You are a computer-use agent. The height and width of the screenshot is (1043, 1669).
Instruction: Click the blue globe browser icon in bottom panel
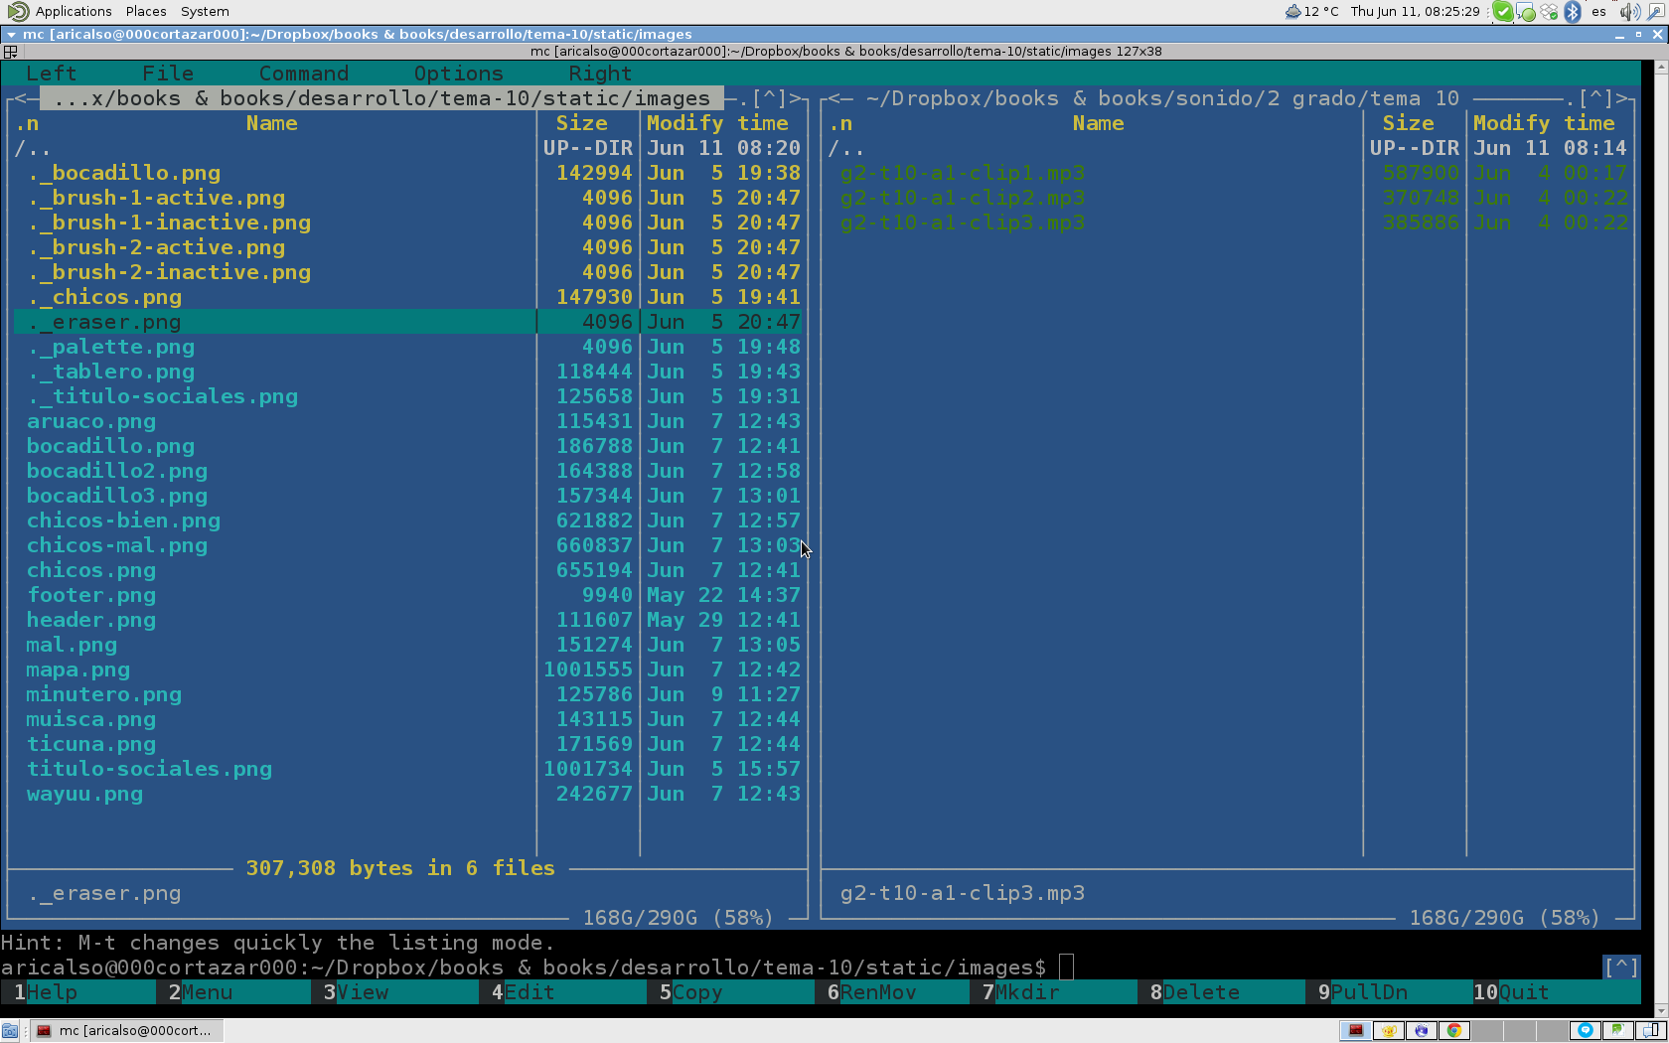click(x=1421, y=1030)
